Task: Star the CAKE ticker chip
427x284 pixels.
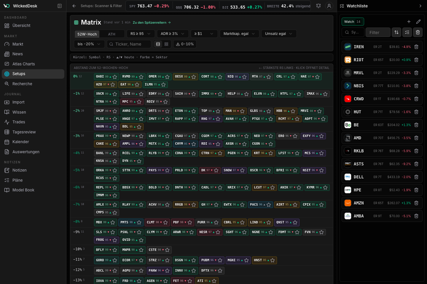Action: coord(115,144)
